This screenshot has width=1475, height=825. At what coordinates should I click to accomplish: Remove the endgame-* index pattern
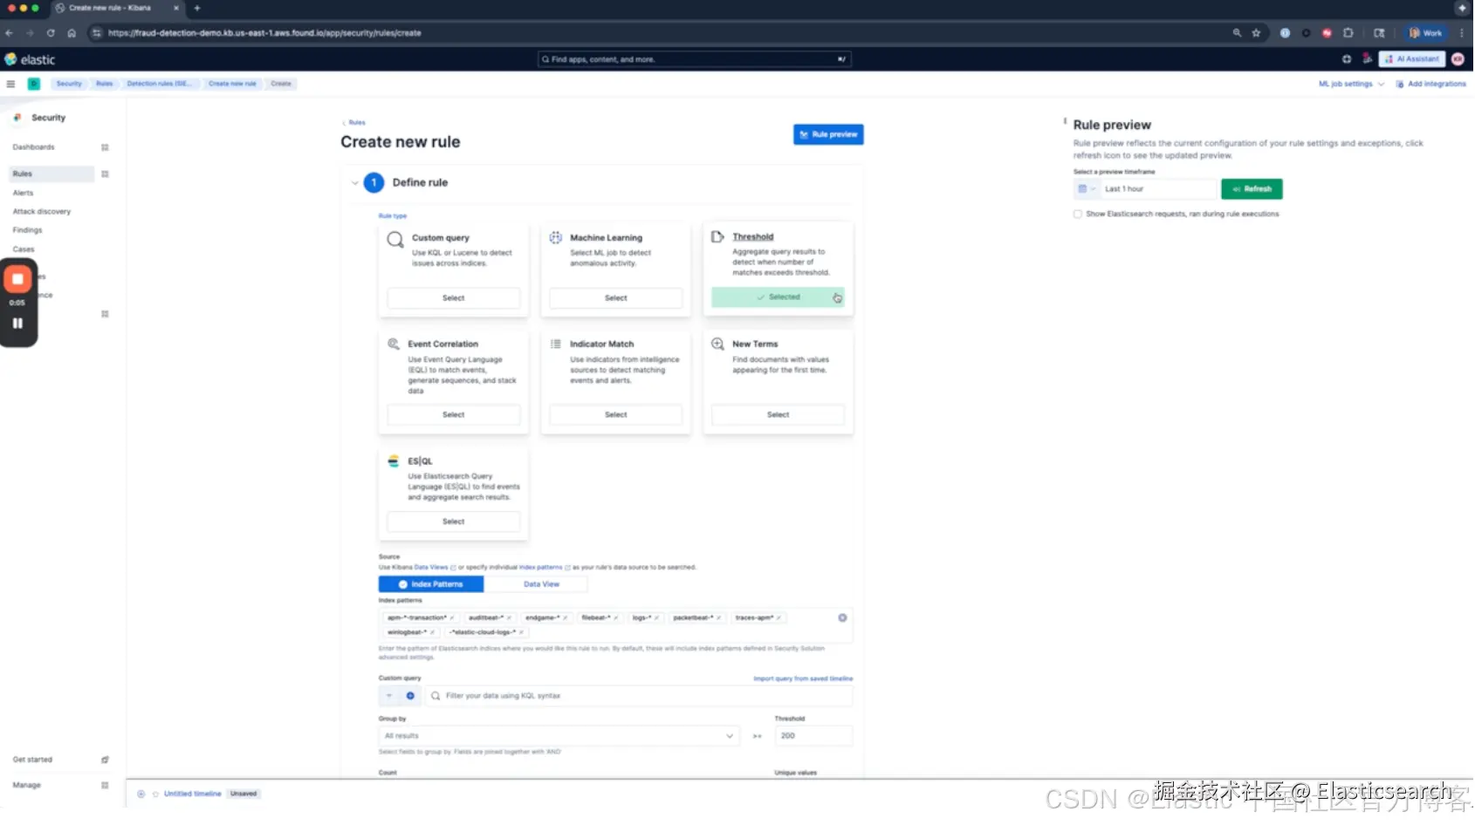[x=566, y=618]
